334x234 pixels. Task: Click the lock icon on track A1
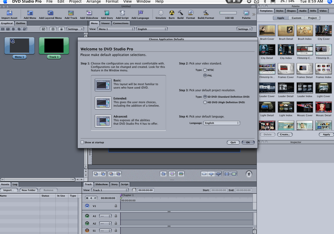click(116, 216)
